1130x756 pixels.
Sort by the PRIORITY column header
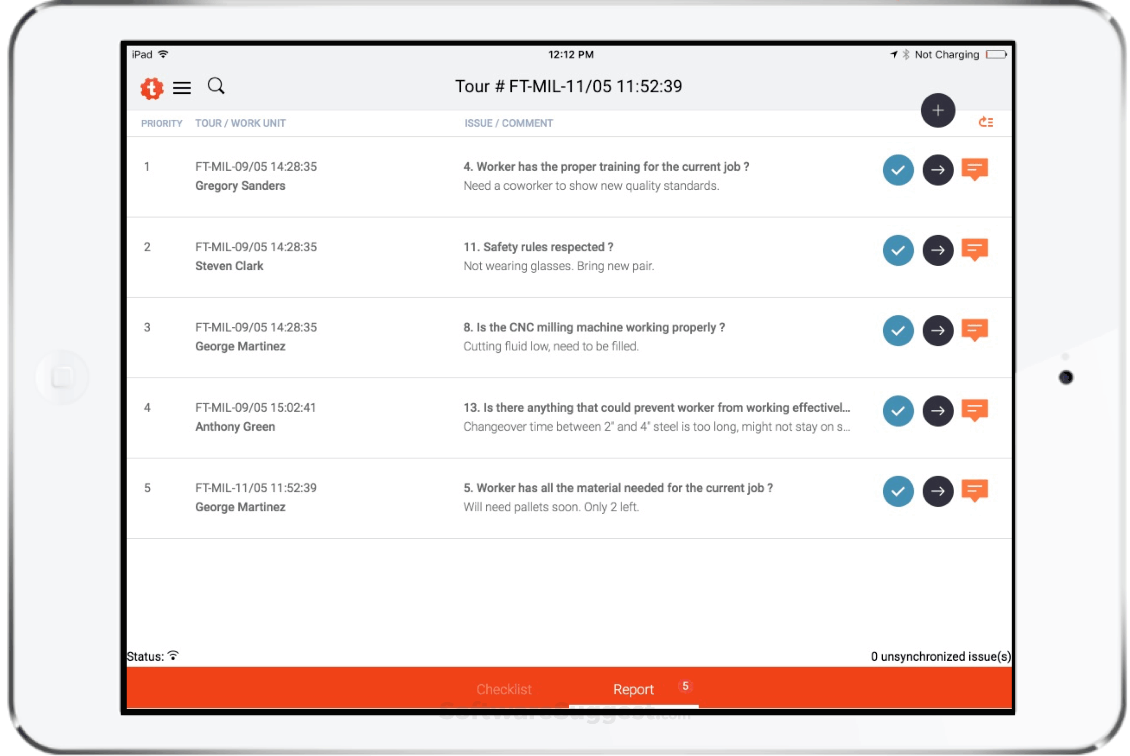tap(162, 123)
